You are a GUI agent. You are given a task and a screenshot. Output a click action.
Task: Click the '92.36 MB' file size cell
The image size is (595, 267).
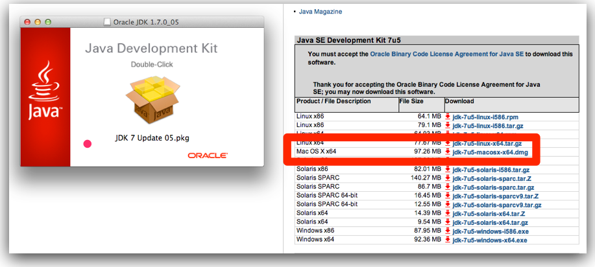click(428, 239)
